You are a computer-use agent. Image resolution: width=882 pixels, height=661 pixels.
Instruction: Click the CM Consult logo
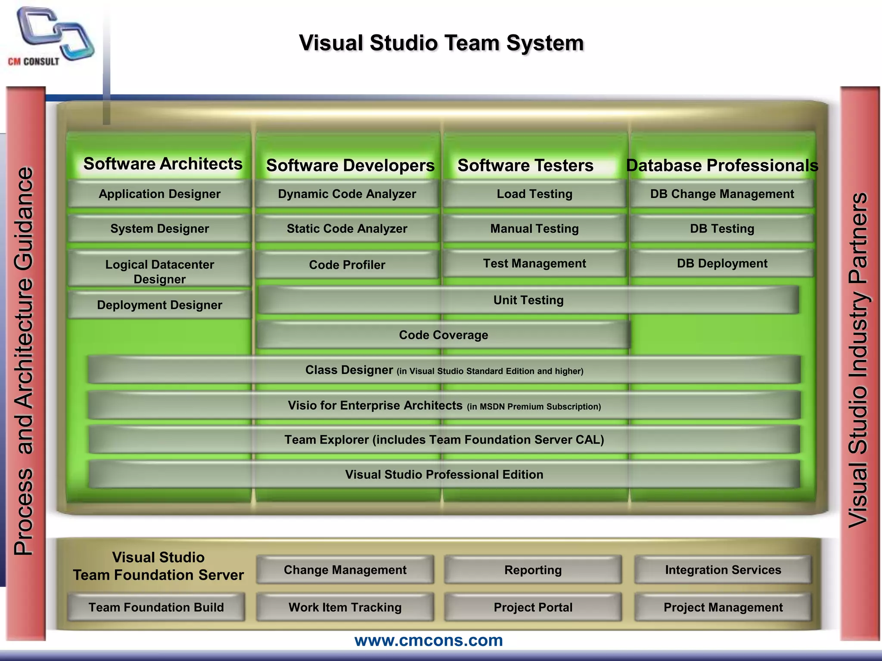click(51, 37)
